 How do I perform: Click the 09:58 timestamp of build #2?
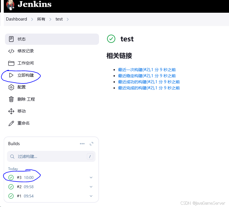[29, 187]
